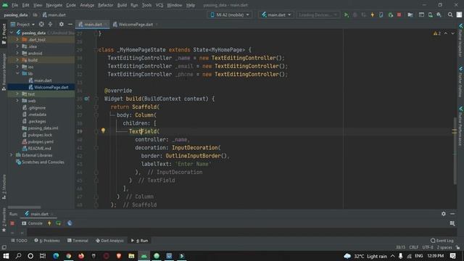Image resolution: width=464 pixels, height=261 pixels.
Task: Expand the build folder
Action: point(17,59)
